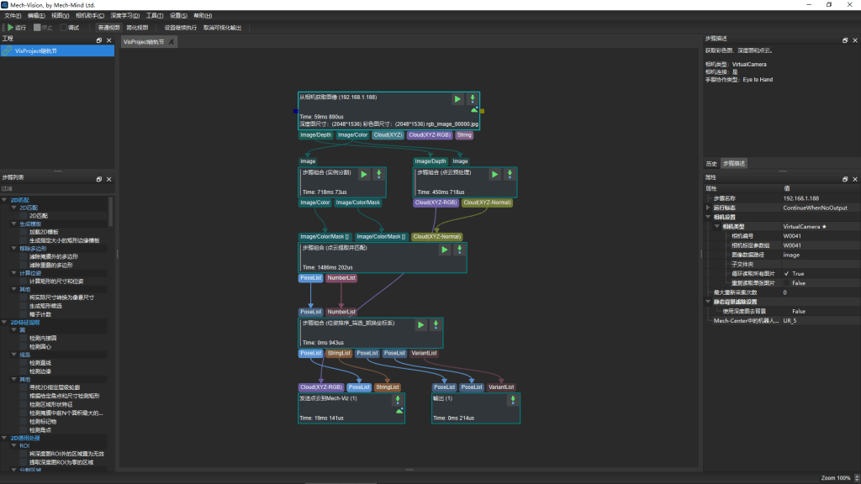Toggle the Debug (调试) checkbox in the toolbar
861x484 pixels.
[64, 28]
